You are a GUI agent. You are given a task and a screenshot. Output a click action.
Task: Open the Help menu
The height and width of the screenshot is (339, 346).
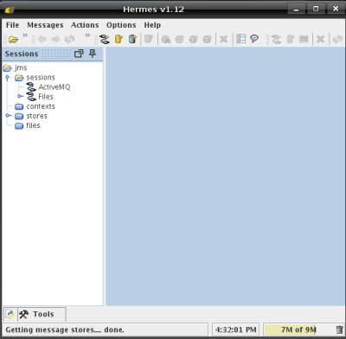point(152,25)
